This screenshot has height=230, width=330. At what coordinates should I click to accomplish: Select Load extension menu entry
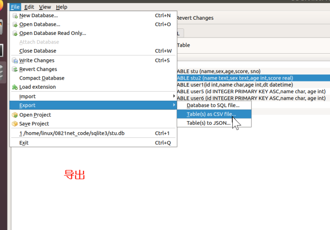pyautogui.click(x=93, y=87)
